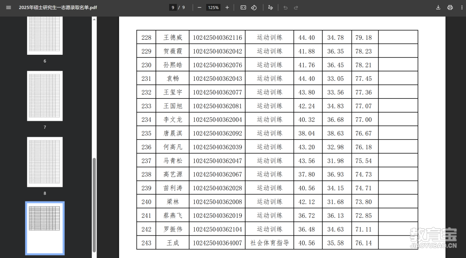Click the zoom in plus icon
The image size is (466, 258).
click(227, 7)
